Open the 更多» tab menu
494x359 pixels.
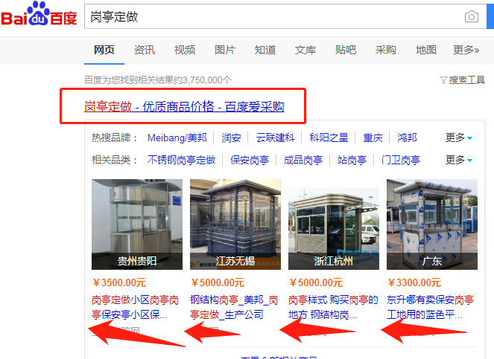[x=466, y=50]
